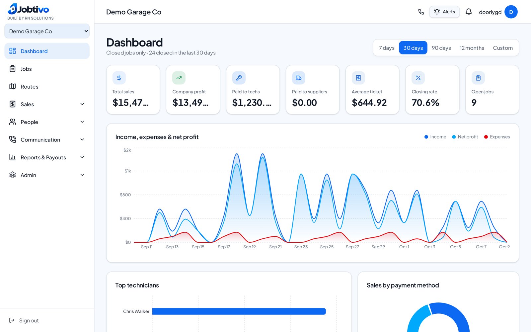This screenshot has height=332, width=531.
Task: Open the Jobs page
Action: (x=47, y=69)
